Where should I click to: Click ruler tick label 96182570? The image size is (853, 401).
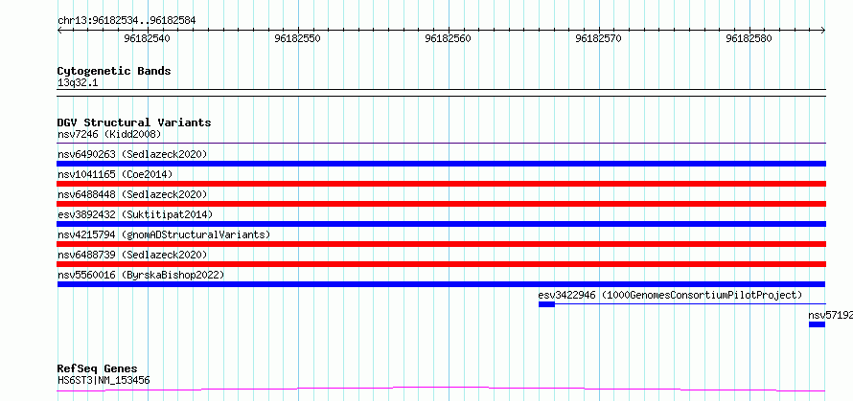click(x=598, y=38)
